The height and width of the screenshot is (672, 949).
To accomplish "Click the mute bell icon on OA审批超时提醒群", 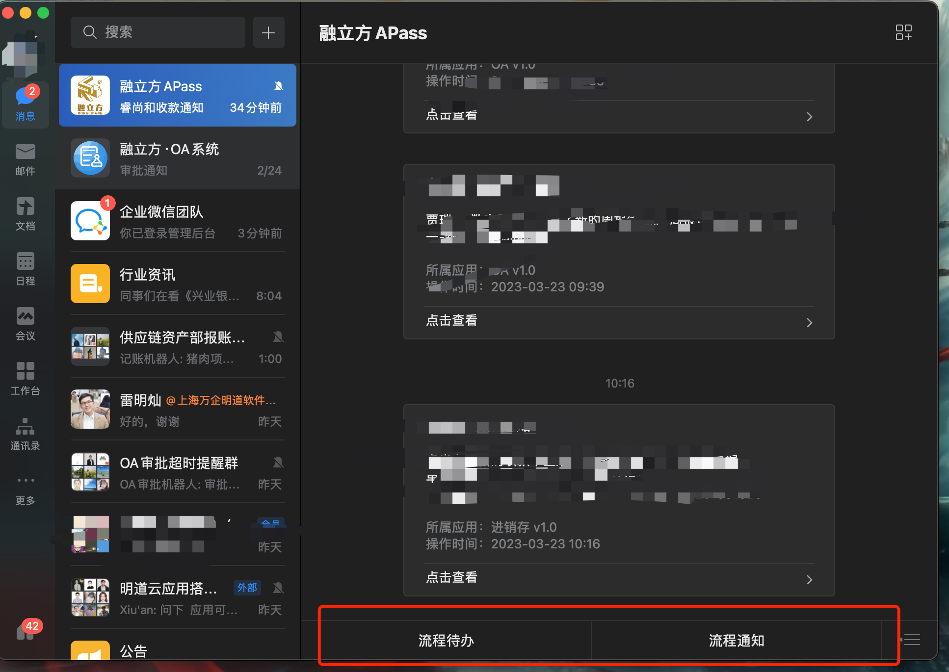I will [x=278, y=462].
